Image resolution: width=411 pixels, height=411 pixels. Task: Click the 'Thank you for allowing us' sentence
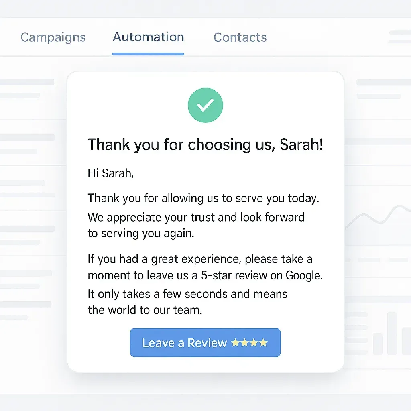(203, 198)
